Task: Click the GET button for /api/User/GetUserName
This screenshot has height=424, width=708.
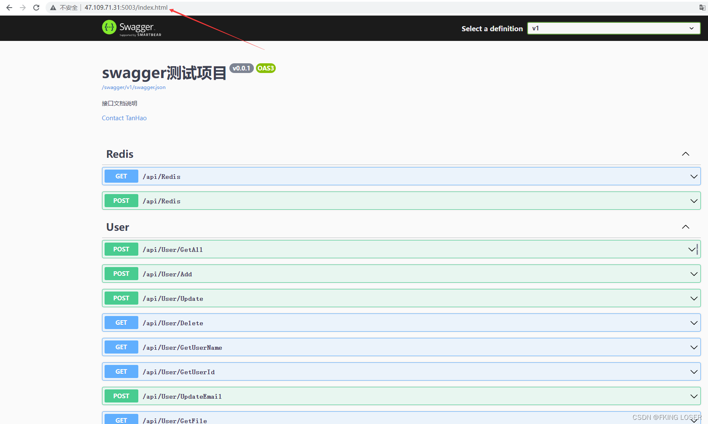Action: 121,347
